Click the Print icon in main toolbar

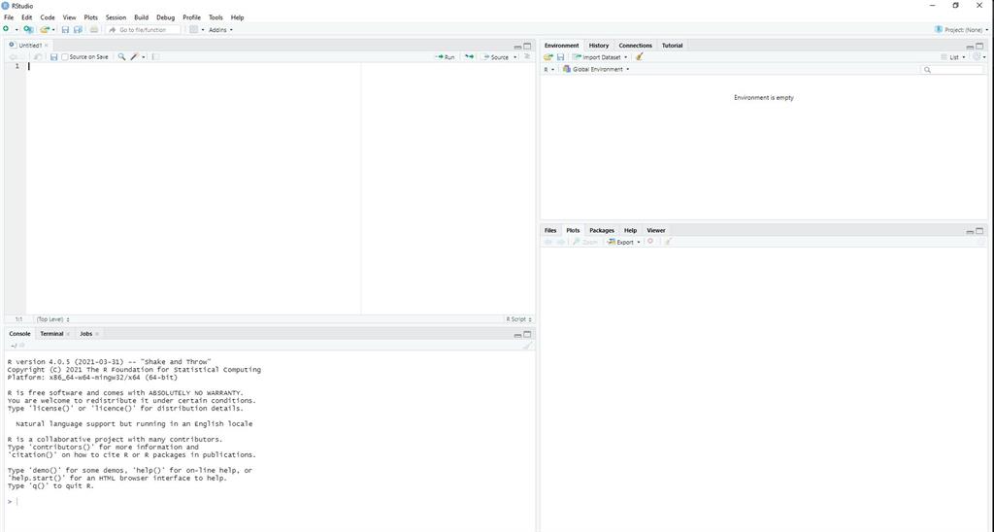pos(94,29)
